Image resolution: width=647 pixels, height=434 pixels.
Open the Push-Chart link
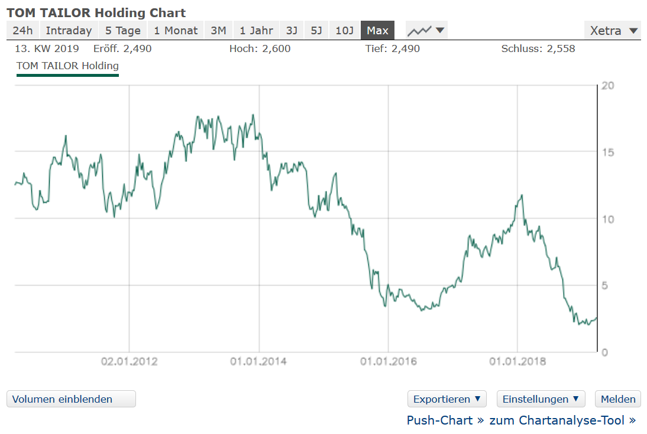pyautogui.click(x=445, y=420)
